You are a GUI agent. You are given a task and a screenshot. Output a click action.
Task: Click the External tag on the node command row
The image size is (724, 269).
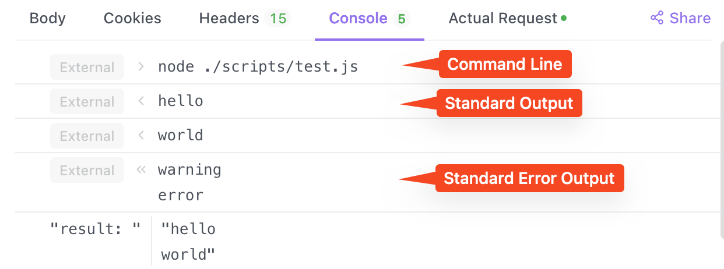click(x=87, y=67)
